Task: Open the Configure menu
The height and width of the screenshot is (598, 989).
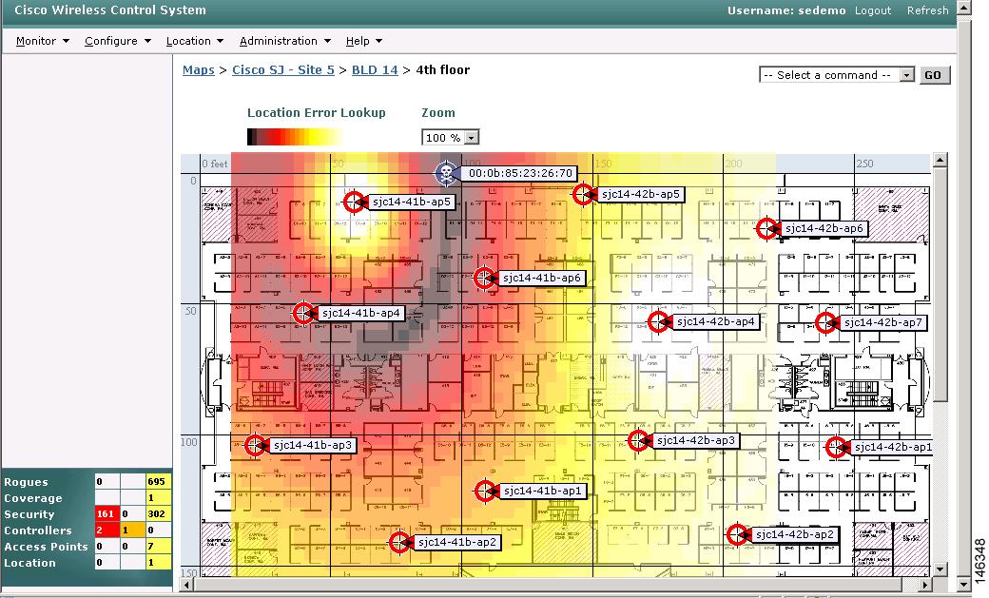Action: point(117,41)
